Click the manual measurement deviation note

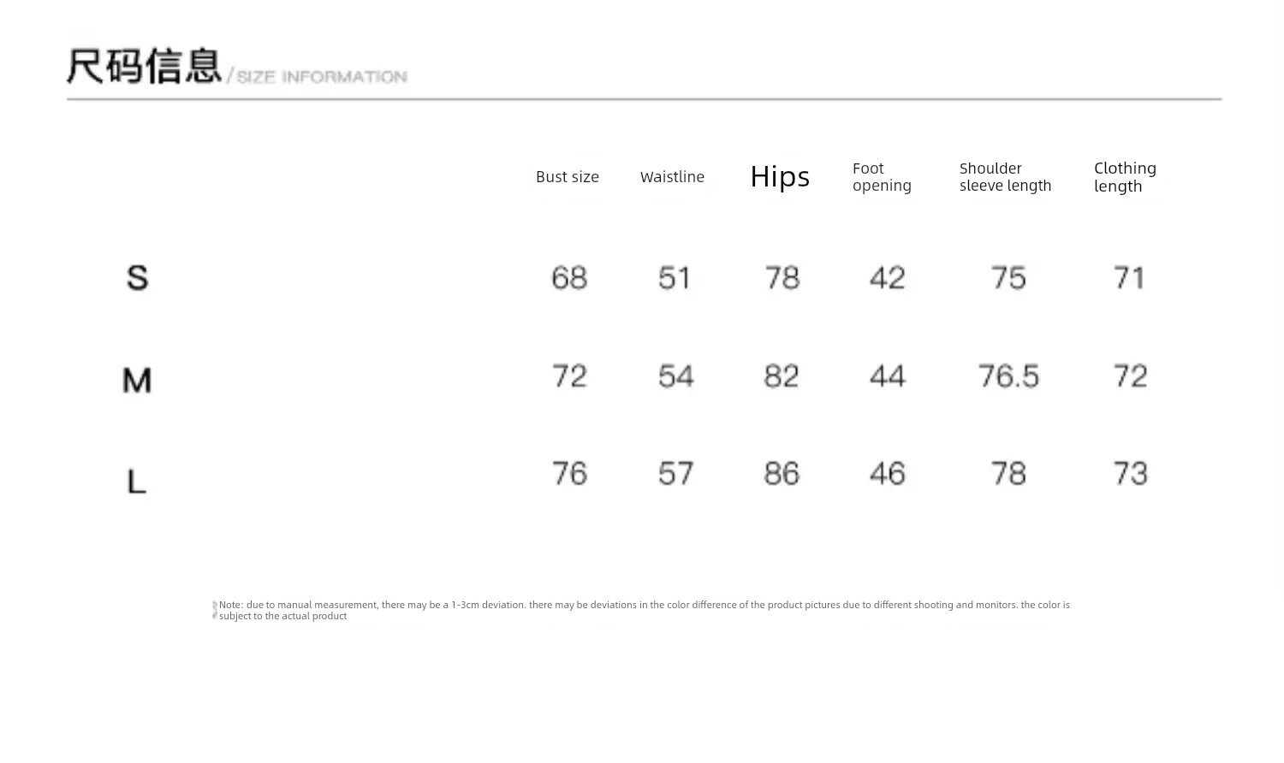click(644, 610)
